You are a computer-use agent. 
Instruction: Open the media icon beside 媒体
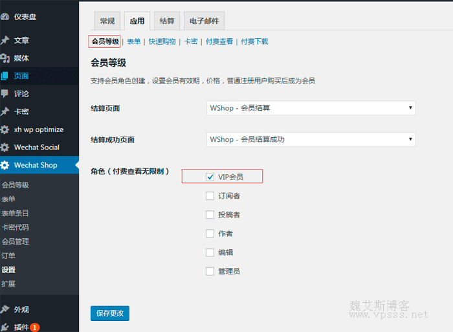tap(5, 58)
